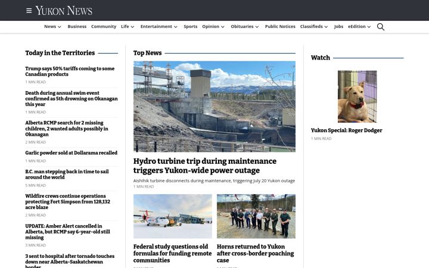Image resolution: width=429 pixels, height=268 pixels.
Task: Open Okanagan swim event drowning article
Action: point(71,98)
